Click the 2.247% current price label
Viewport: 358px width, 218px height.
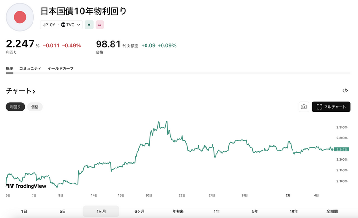coord(342,149)
